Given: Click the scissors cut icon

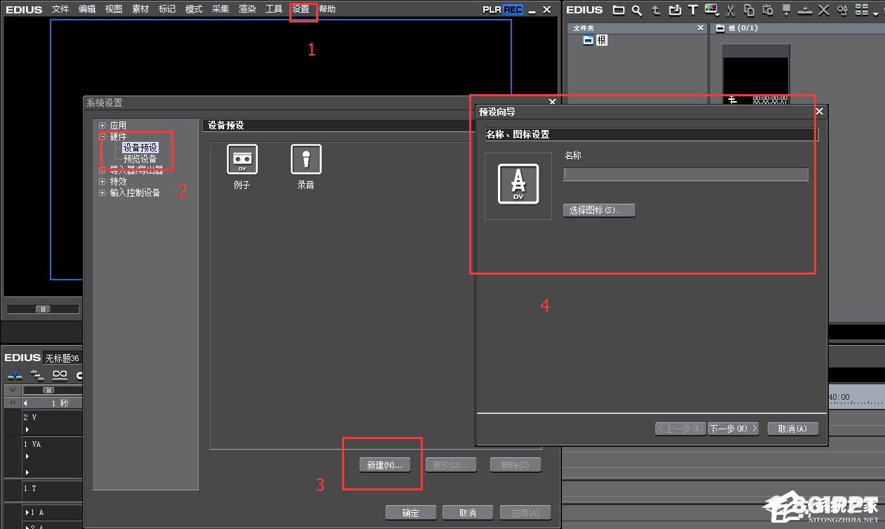Looking at the screenshot, I should pyautogui.click(x=730, y=10).
